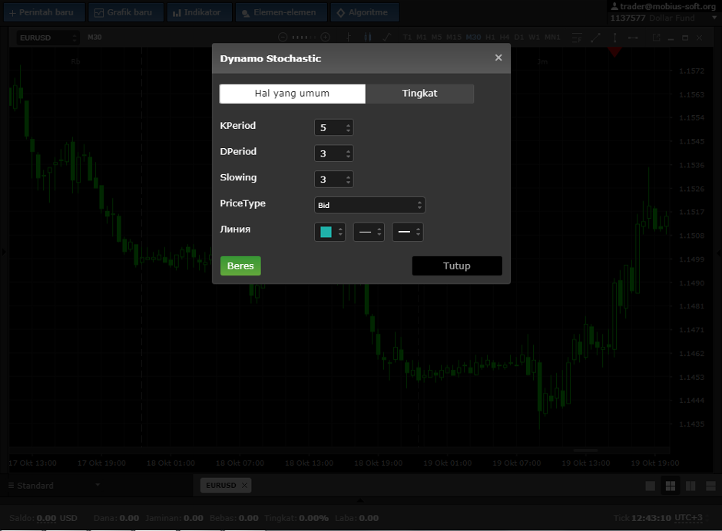Open the PriceType dropdown showing Bid

369,205
